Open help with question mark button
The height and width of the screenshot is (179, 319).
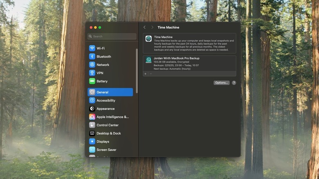pos(234,83)
